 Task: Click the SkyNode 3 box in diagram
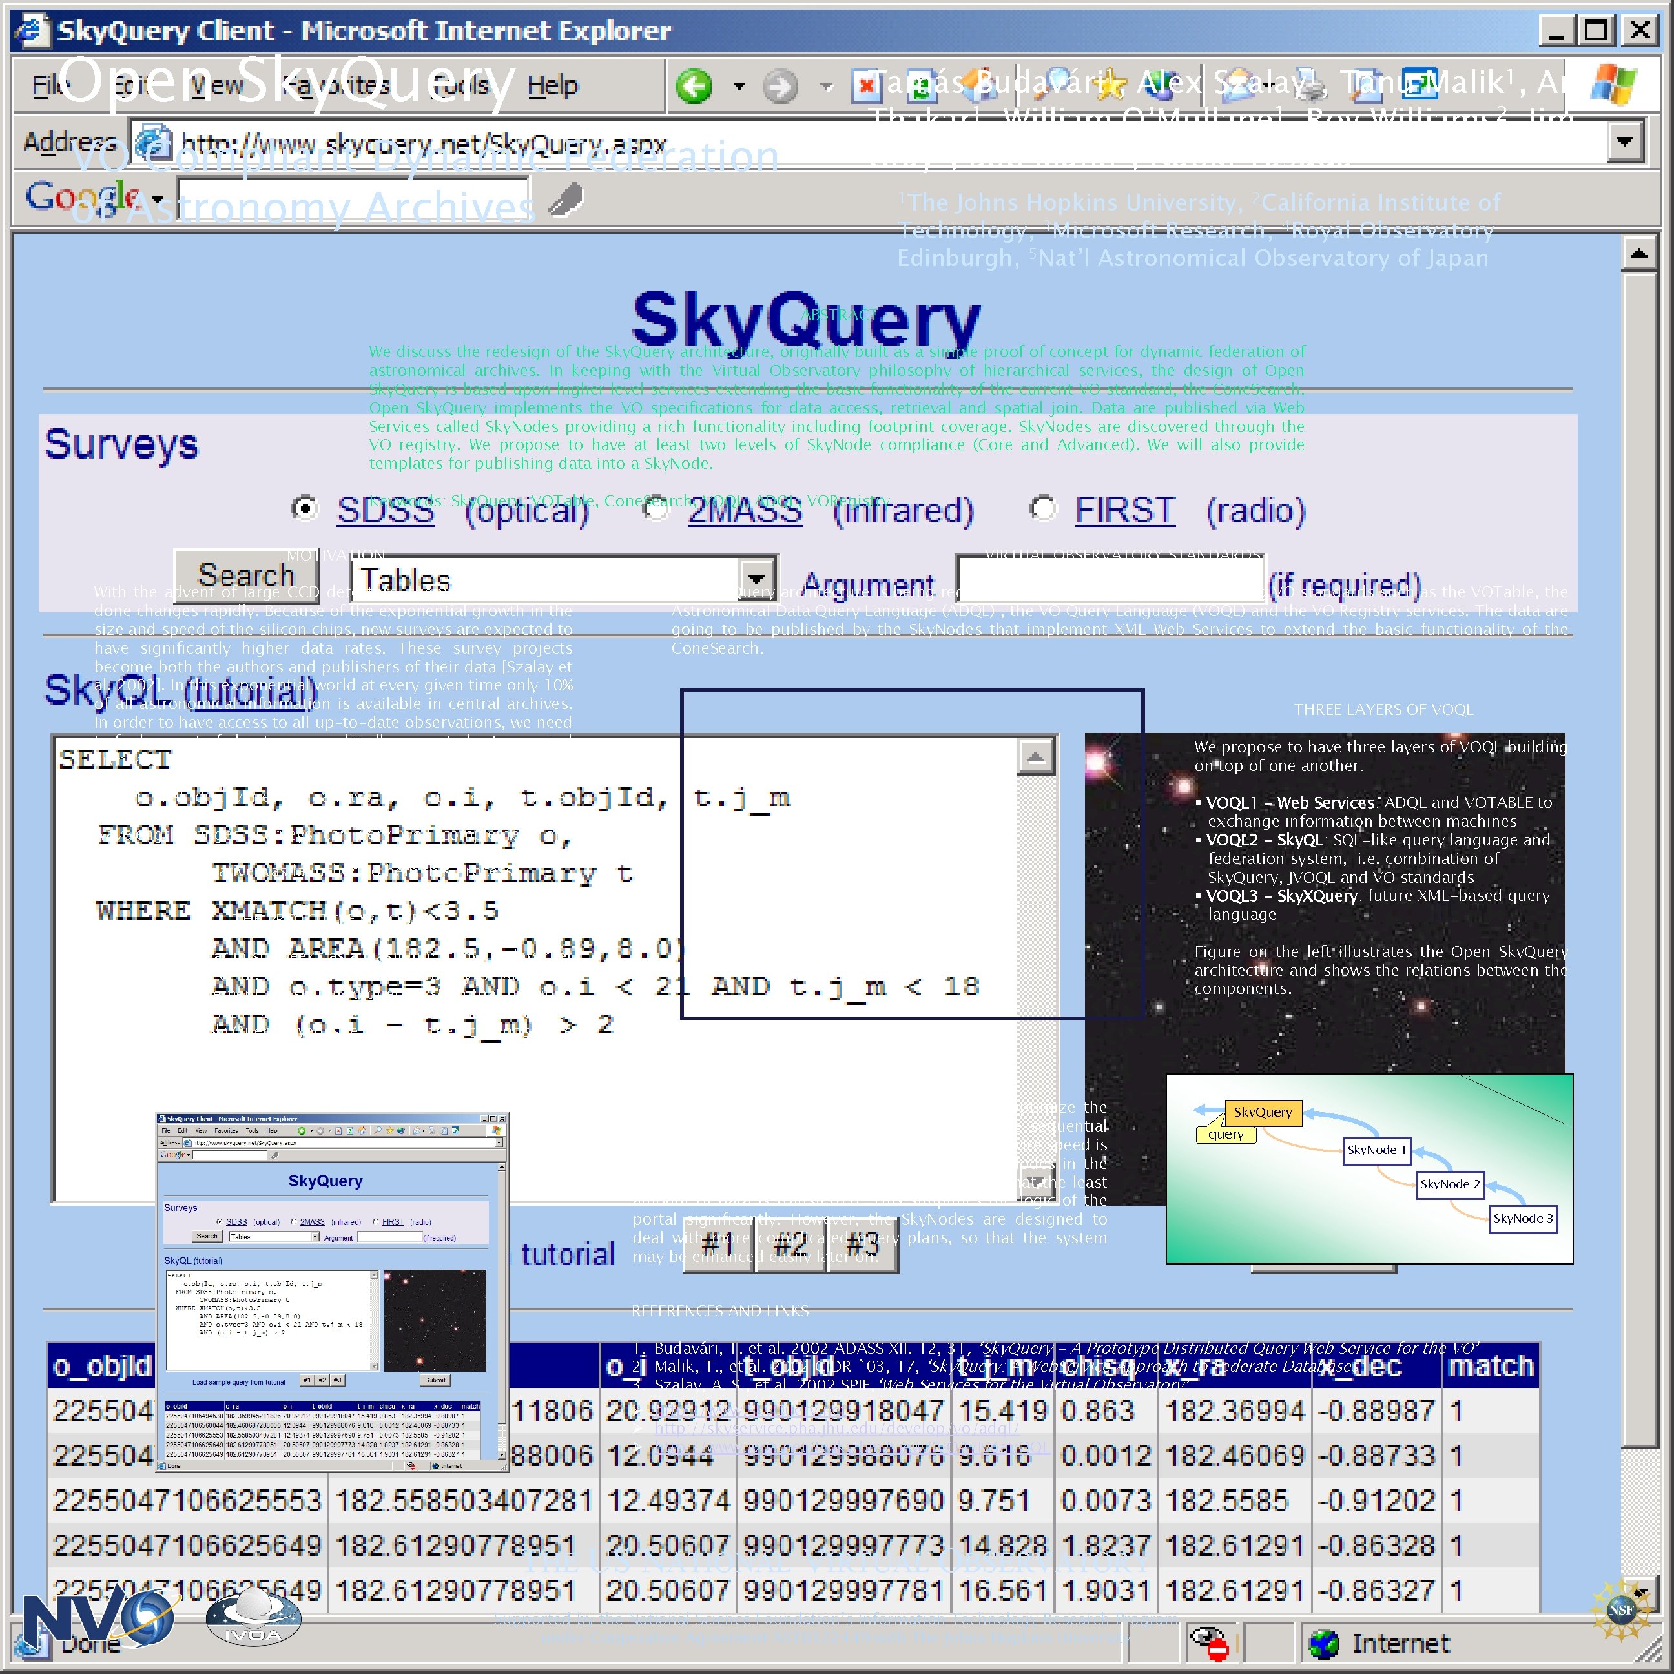coord(1522,1218)
